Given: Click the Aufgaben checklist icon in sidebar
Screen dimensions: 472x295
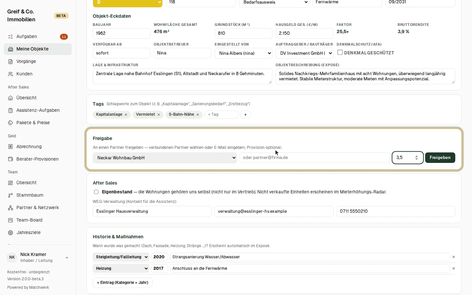Looking at the screenshot, I should click(10, 37).
